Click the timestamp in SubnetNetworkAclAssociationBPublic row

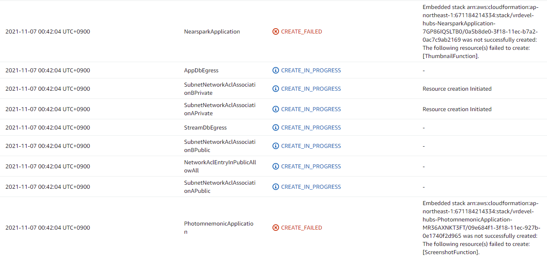click(47, 146)
